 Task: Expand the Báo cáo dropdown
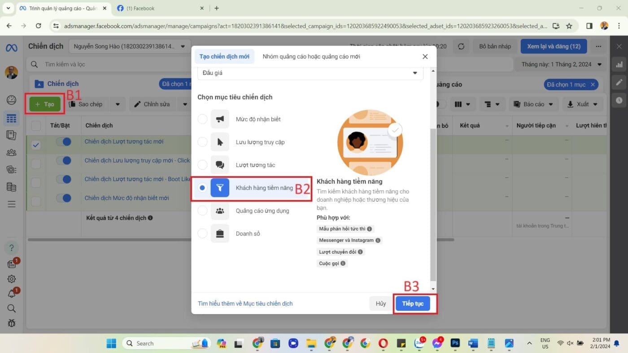pos(534,104)
